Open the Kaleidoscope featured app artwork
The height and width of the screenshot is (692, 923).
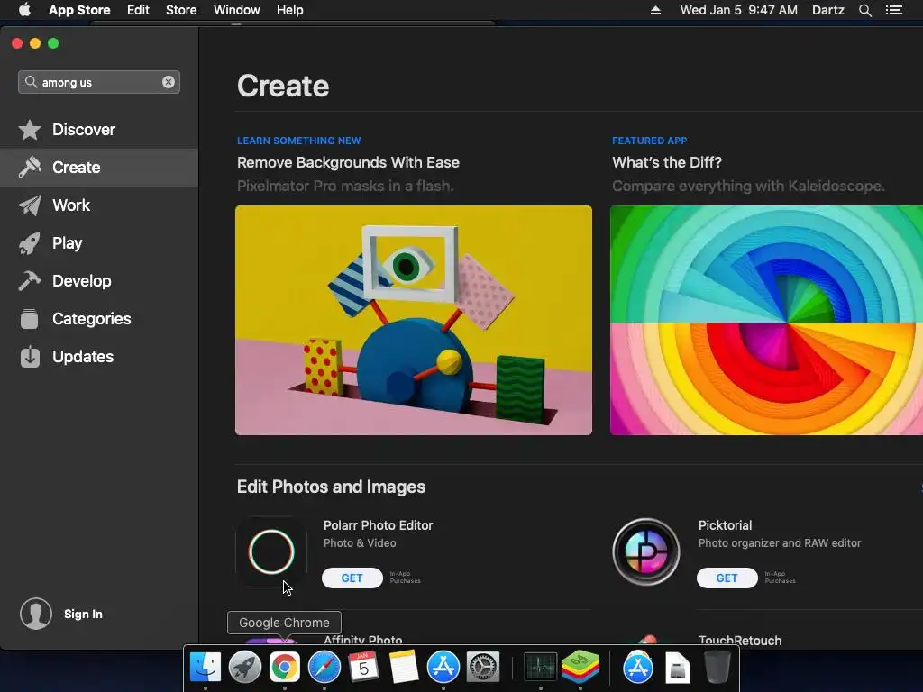(766, 320)
